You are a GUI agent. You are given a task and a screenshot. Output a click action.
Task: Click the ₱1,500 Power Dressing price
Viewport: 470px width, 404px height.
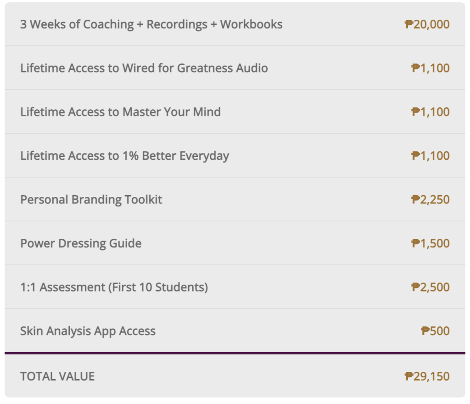(430, 243)
